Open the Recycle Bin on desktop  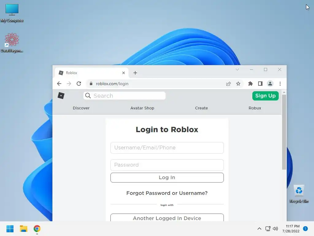coord(299,194)
